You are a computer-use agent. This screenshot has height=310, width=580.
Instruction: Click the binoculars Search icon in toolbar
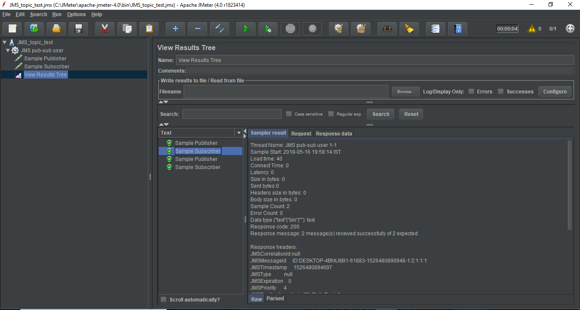(x=387, y=28)
